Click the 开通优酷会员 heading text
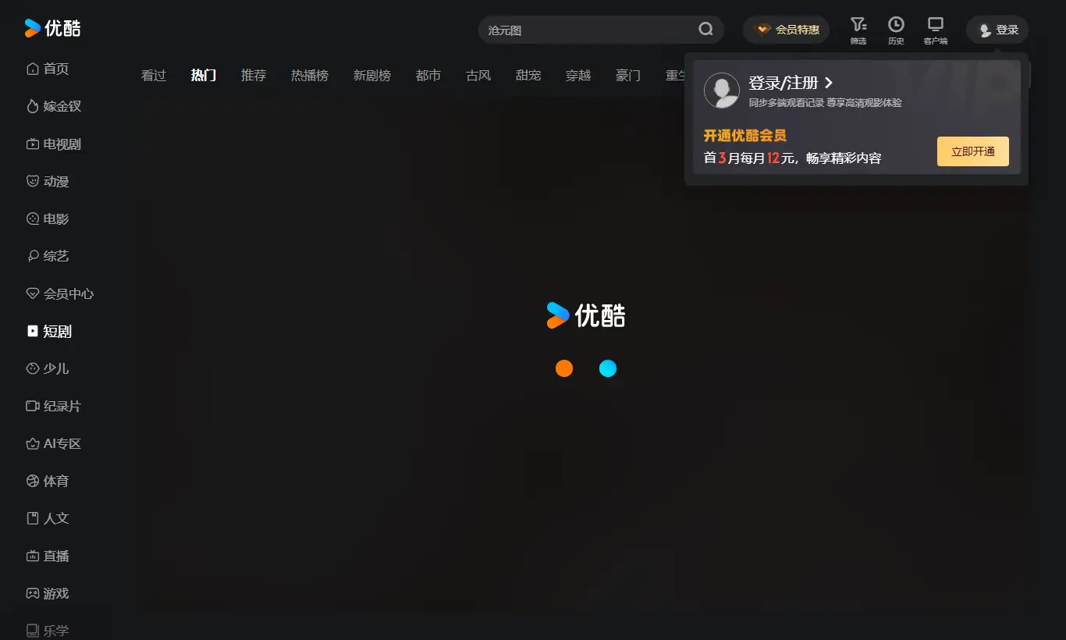 point(744,136)
